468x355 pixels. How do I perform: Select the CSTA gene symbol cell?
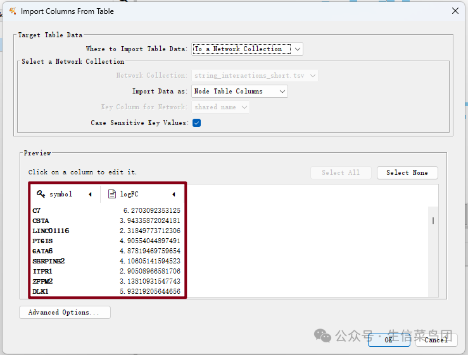[41, 220]
